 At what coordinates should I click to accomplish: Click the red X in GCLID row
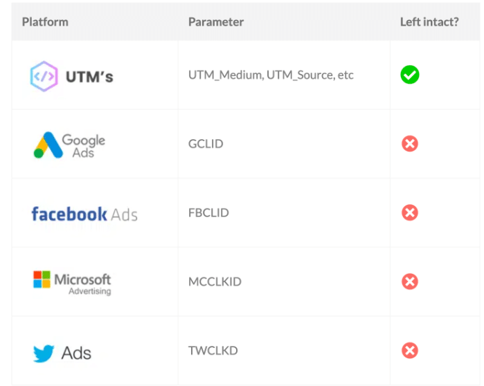410,144
